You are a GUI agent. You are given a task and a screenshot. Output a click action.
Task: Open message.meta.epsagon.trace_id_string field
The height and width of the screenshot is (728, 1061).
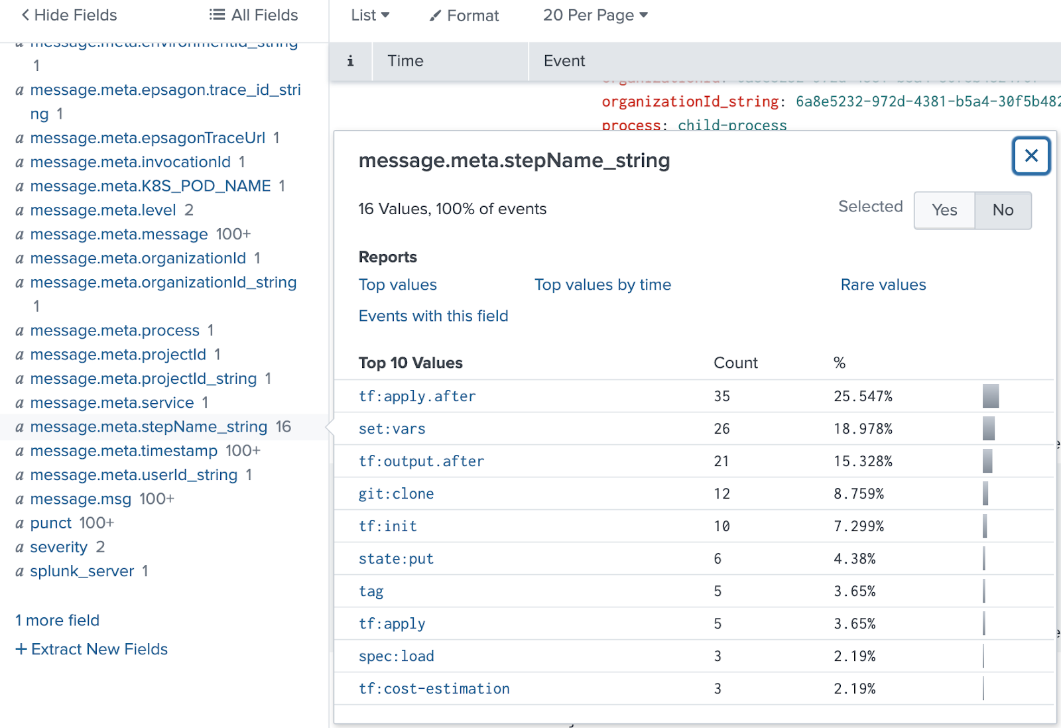coord(165,101)
